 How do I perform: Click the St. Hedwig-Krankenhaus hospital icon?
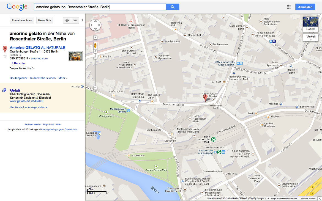click(131, 21)
